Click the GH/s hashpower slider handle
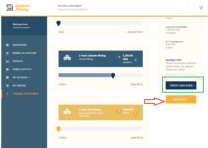The height and width of the screenshot is (148, 208). coord(58,23)
